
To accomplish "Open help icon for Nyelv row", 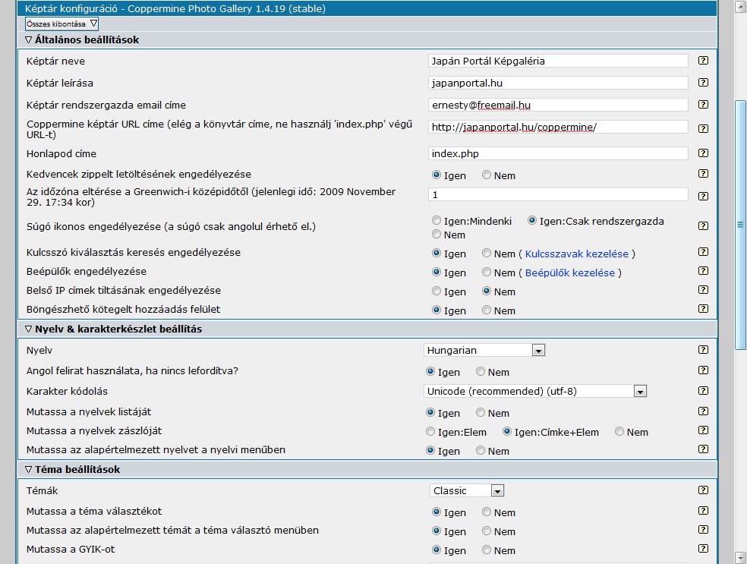I will coord(703,350).
